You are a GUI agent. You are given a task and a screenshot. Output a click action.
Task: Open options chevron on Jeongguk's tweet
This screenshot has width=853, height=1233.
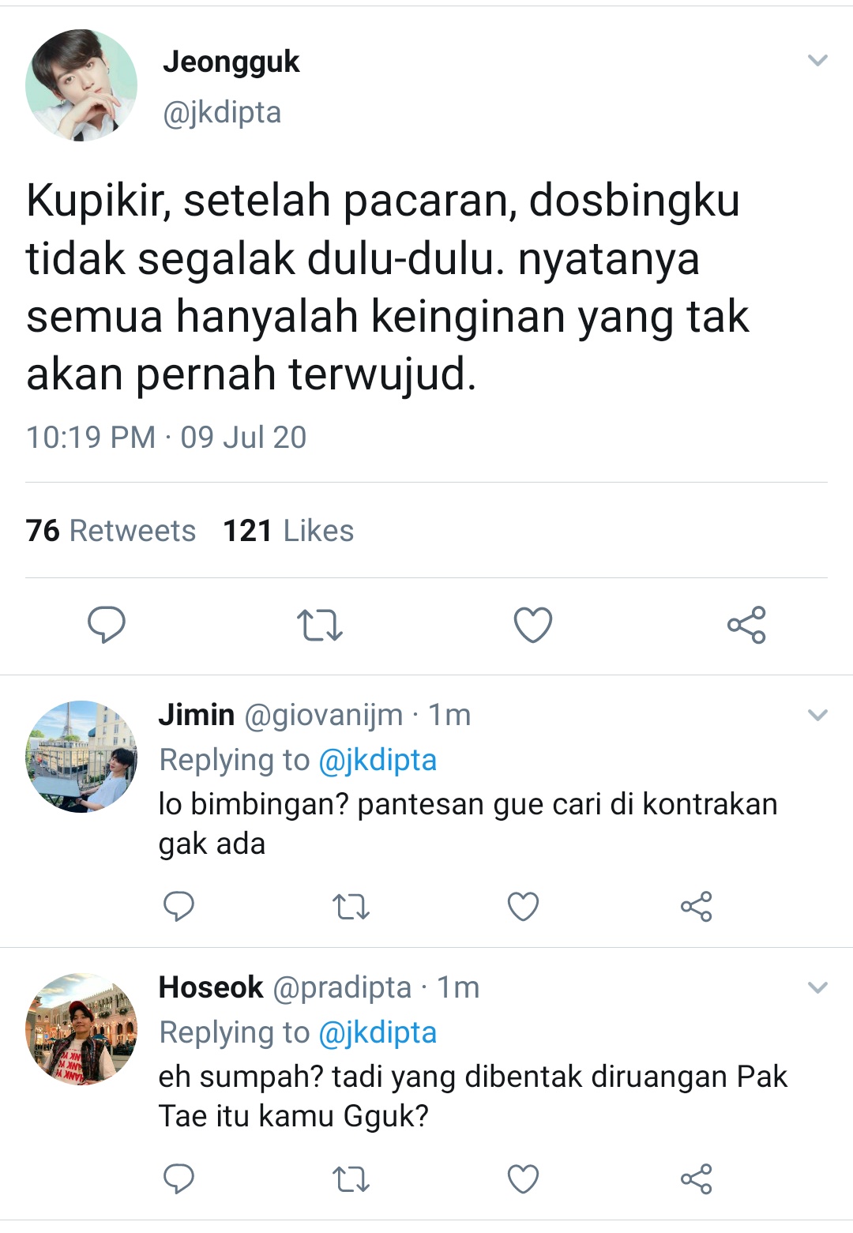817,60
